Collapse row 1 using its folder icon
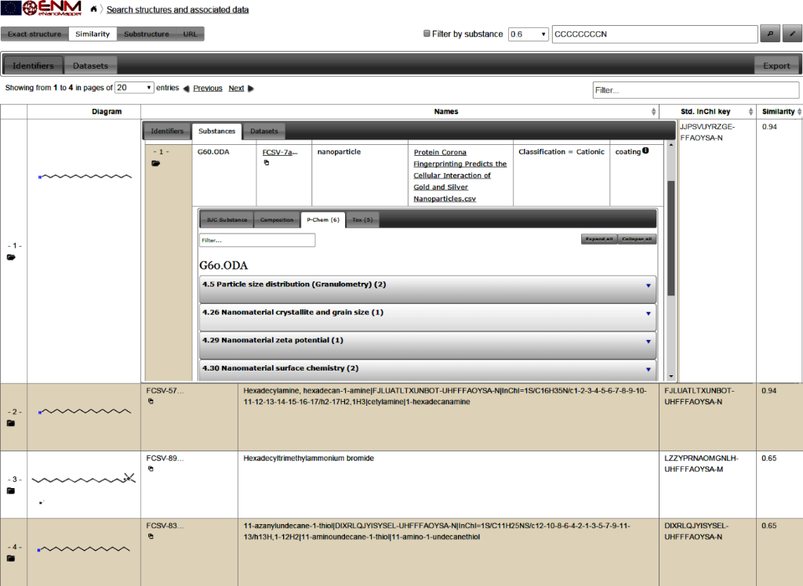 tap(11, 257)
